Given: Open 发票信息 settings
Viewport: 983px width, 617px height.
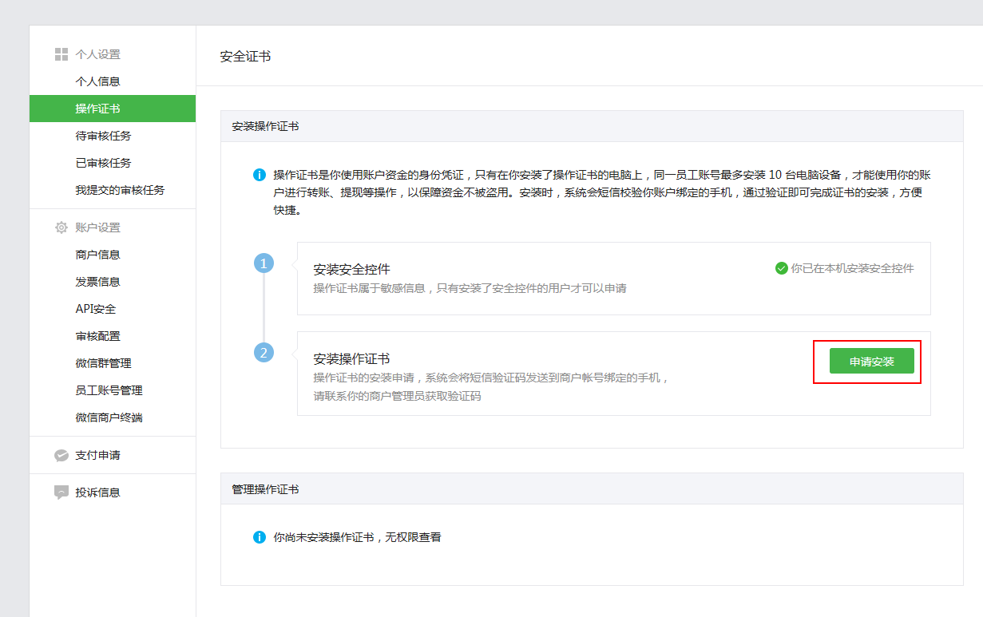Looking at the screenshot, I should [x=97, y=282].
